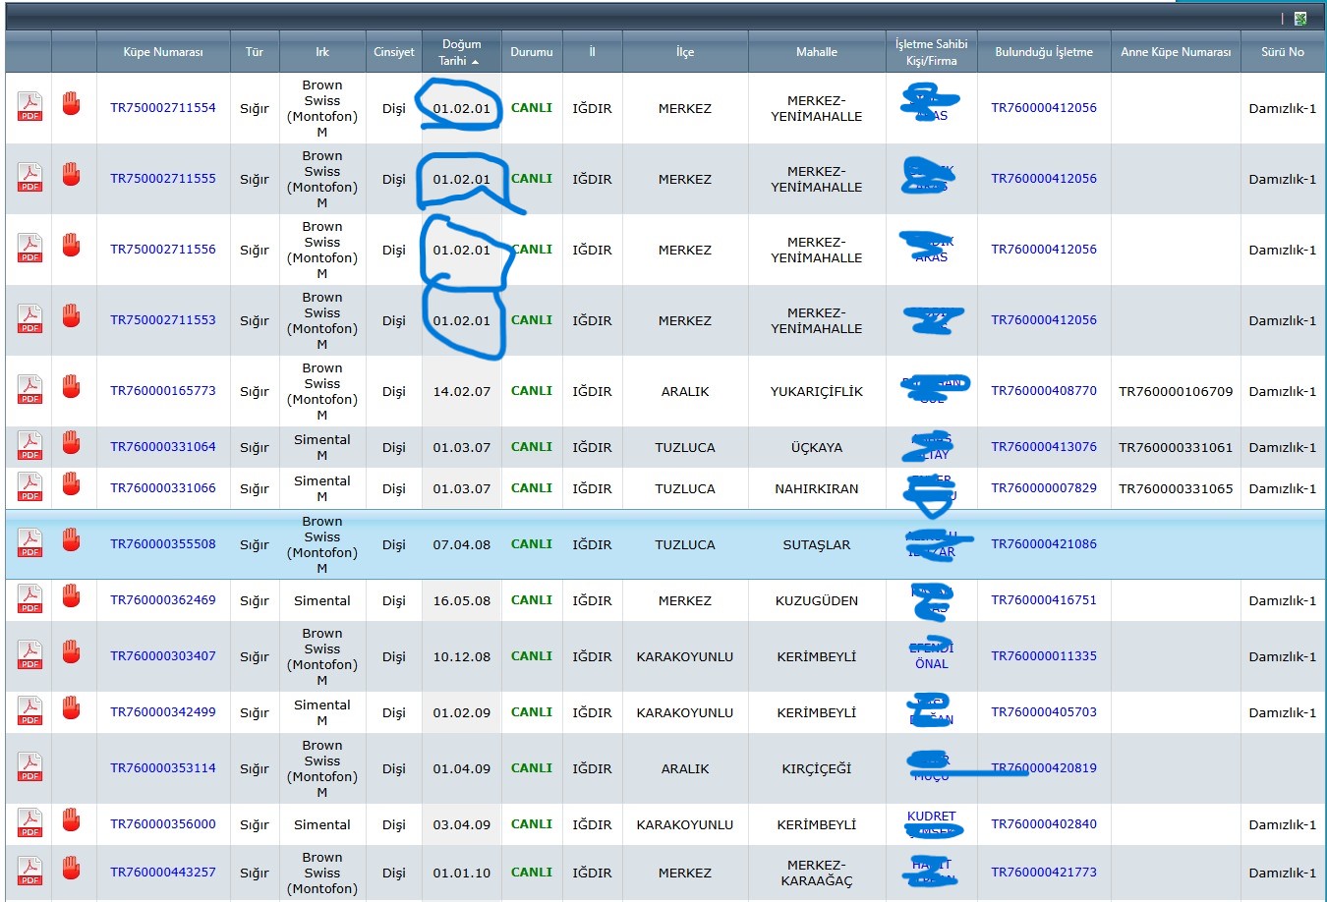Screen dimensions: 1327x902
Task: Click red hand icon for TR750002711555
Action: [71, 176]
